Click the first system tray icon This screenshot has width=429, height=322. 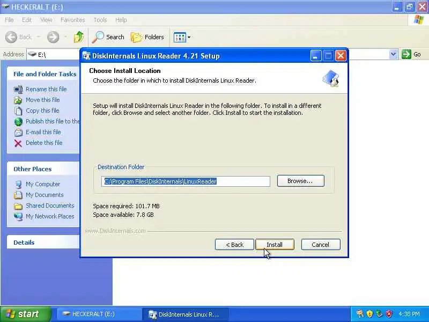360,314
